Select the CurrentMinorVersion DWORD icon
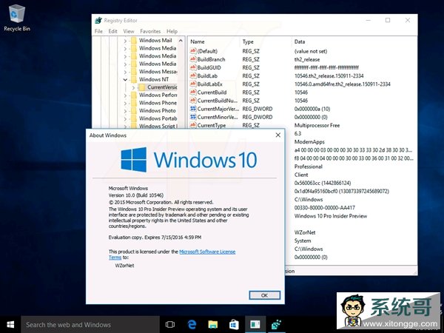 point(193,117)
